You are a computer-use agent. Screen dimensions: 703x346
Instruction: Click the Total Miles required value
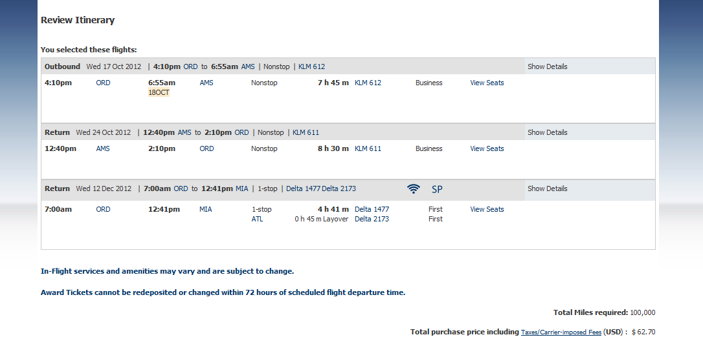click(642, 312)
